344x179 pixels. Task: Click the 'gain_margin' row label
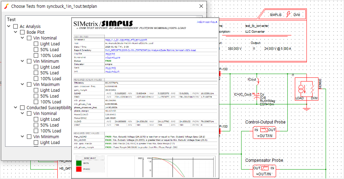(80, 90)
